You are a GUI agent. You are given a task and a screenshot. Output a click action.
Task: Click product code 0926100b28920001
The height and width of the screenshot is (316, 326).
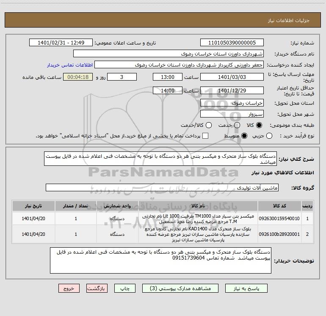tap(279, 234)
